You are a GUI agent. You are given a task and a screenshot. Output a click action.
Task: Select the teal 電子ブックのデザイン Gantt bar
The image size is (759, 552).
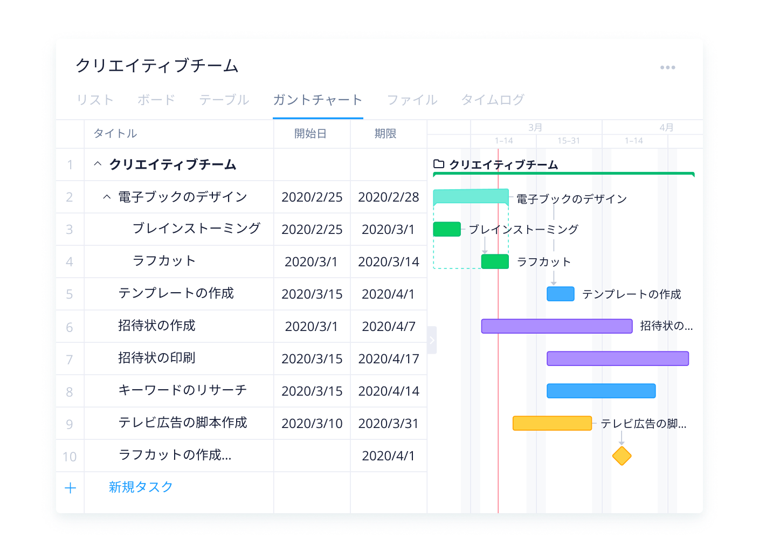(x=471, y=196)
